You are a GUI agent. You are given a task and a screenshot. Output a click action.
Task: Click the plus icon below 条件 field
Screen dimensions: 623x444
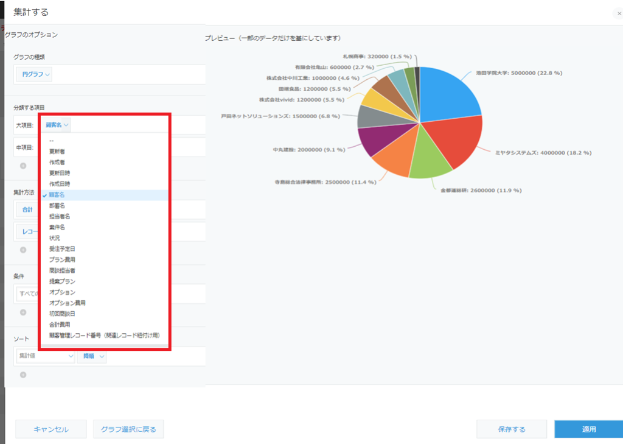(23, 312)
